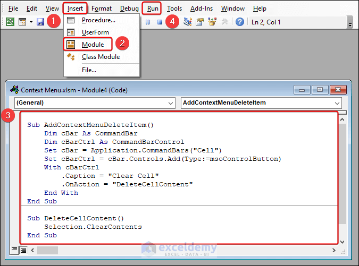Minimize the Module4 code window
Viewport: 359px width, 266px height.
[x=302, y=90]
